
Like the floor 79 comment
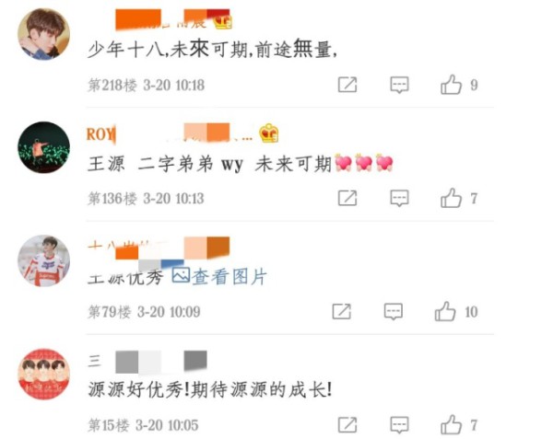tap(445, 311)
